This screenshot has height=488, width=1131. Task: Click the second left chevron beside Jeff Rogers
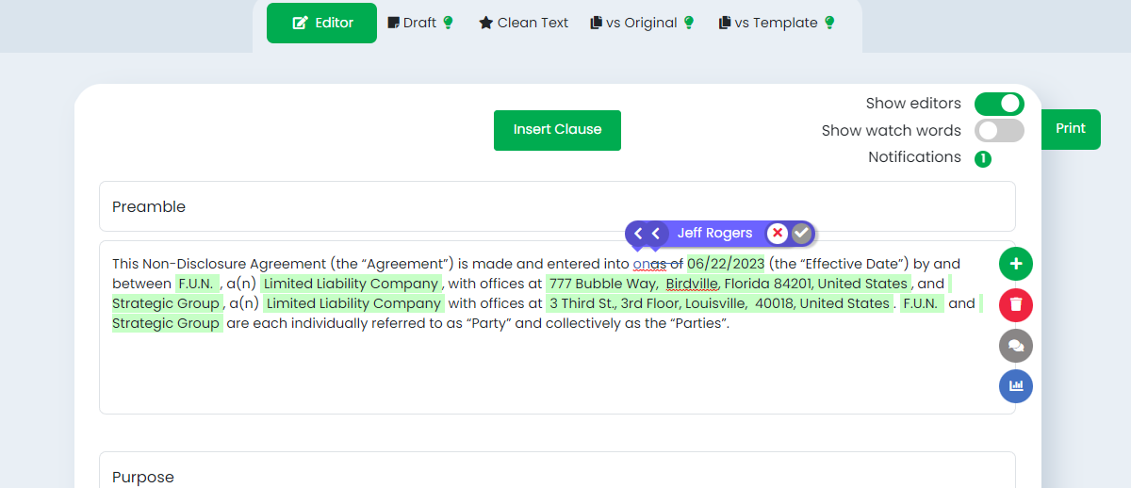(656, 234)
